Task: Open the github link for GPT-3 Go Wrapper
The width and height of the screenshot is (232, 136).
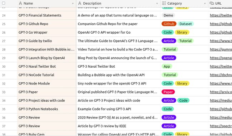Action: (221, 33)
